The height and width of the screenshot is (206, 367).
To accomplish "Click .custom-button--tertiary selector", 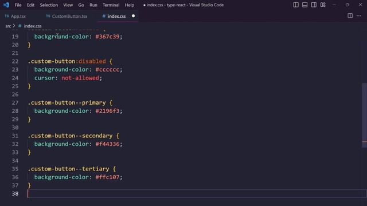I will coord(68,169).
